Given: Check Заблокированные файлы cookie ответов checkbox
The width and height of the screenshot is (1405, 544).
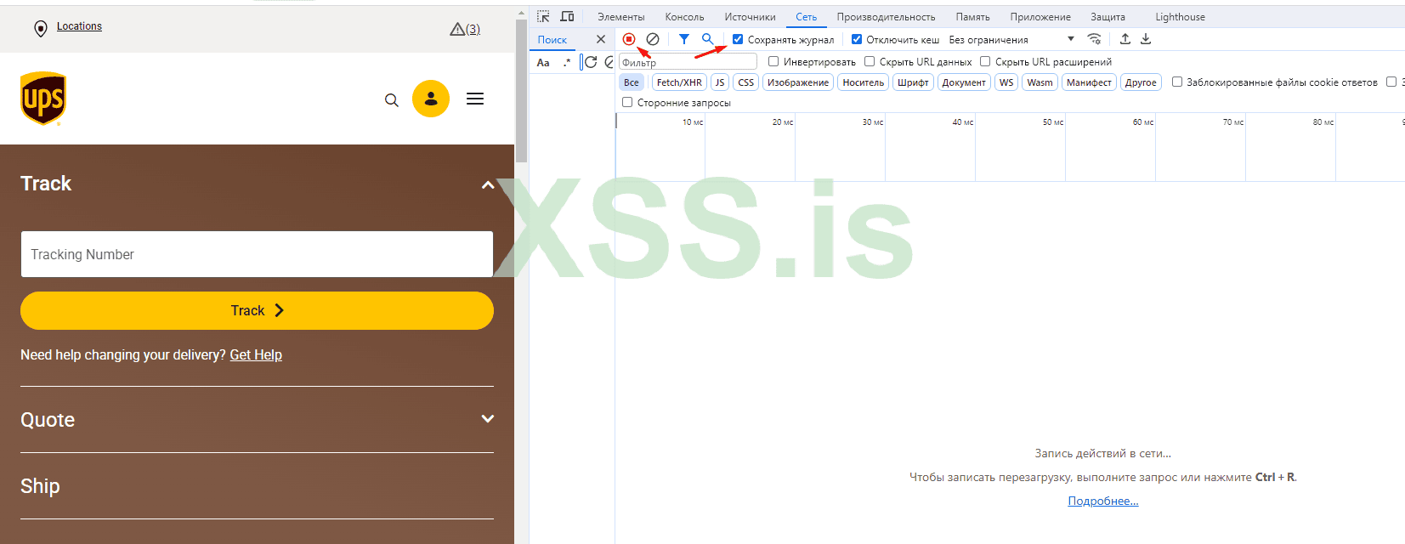Looking at the screenshot, I should tap(1177, 82).
